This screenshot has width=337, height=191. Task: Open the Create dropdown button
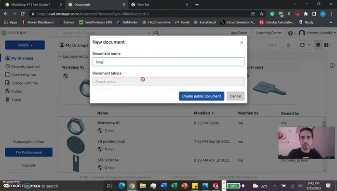point(25,45)
